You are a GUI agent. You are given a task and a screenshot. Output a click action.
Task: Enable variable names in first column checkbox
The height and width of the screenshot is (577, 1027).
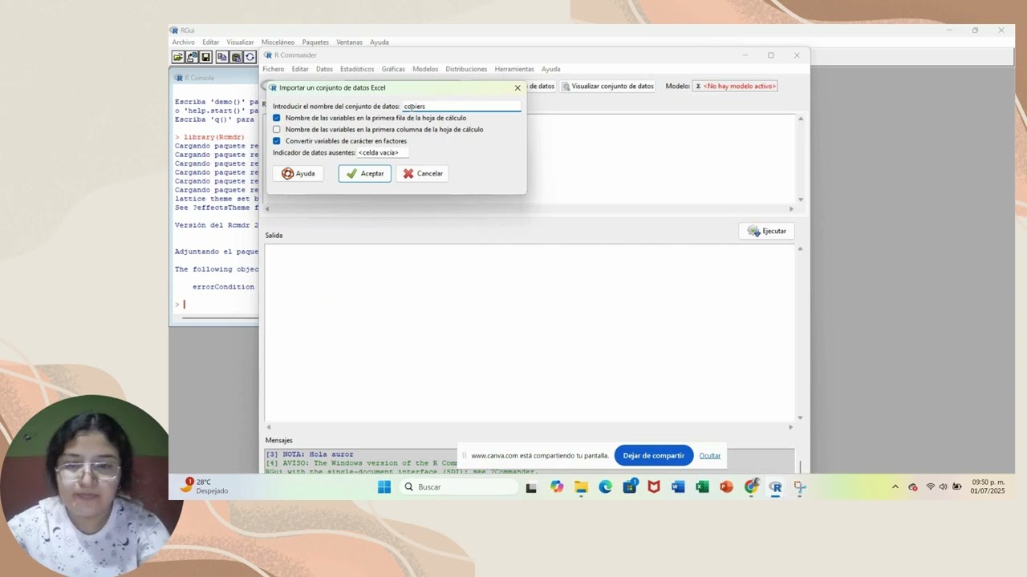(x=277, y=129)
